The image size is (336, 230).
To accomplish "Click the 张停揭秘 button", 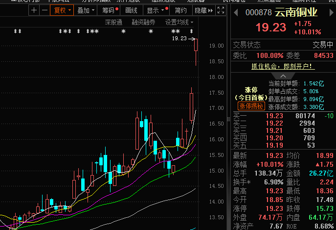I will click(x=251, y=106).
